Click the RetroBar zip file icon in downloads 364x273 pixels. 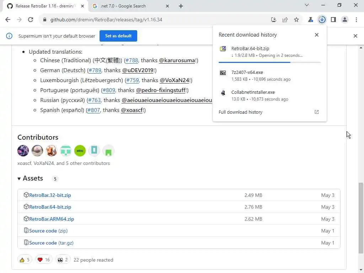223,49
